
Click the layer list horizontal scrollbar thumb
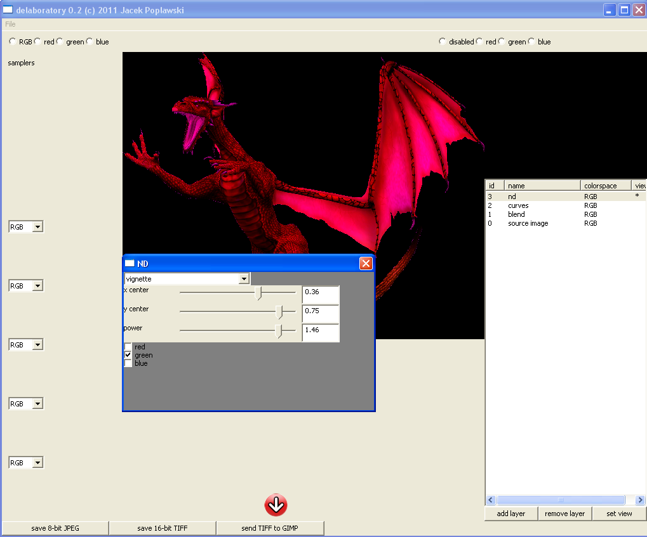point(561,500)
